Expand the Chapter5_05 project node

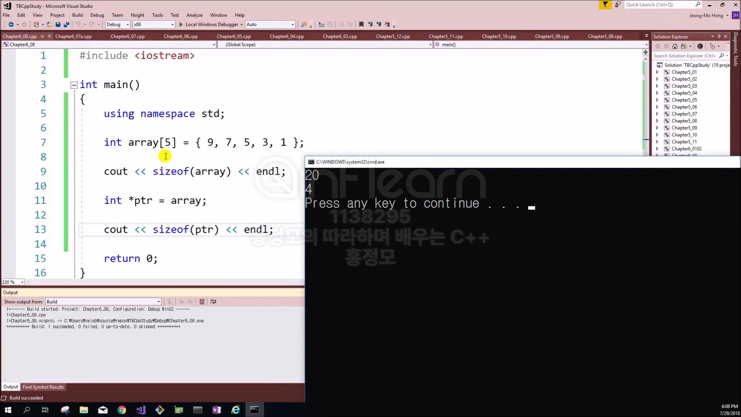pyautogui.click(x=657, y=100)
